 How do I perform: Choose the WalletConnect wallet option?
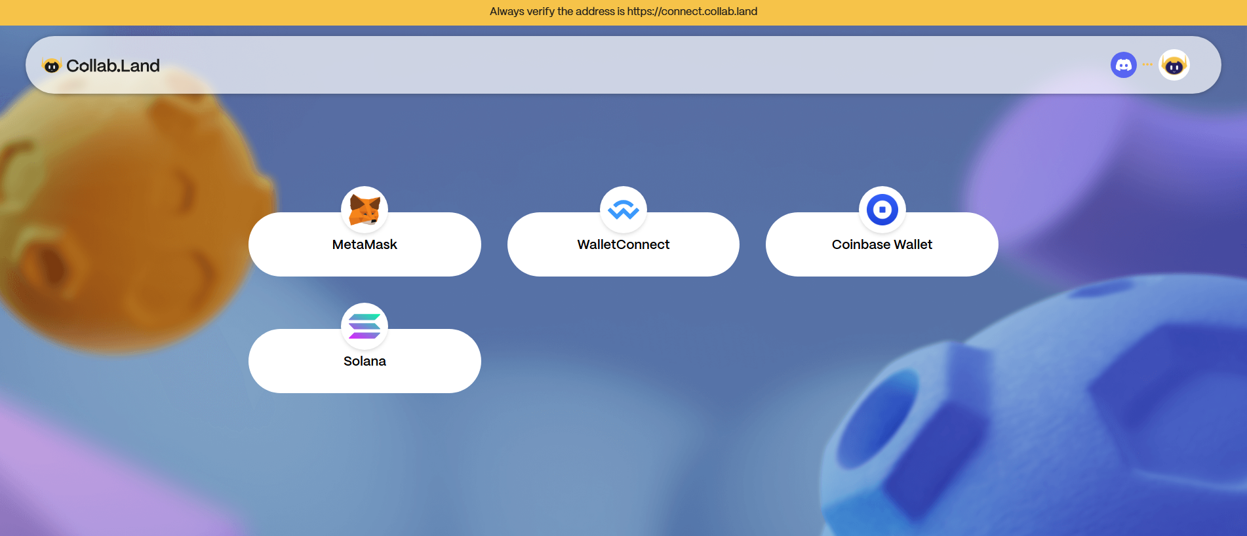623,244
